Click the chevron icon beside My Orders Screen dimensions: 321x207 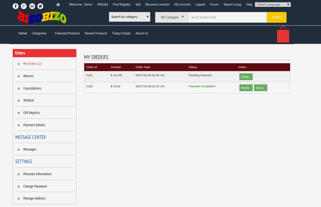tap(19, 64)
